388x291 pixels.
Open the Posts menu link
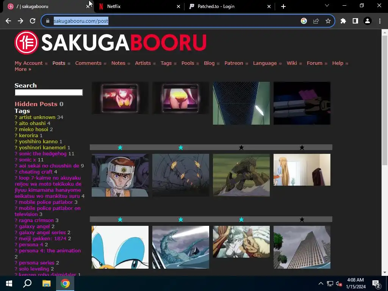coord(59,63)
